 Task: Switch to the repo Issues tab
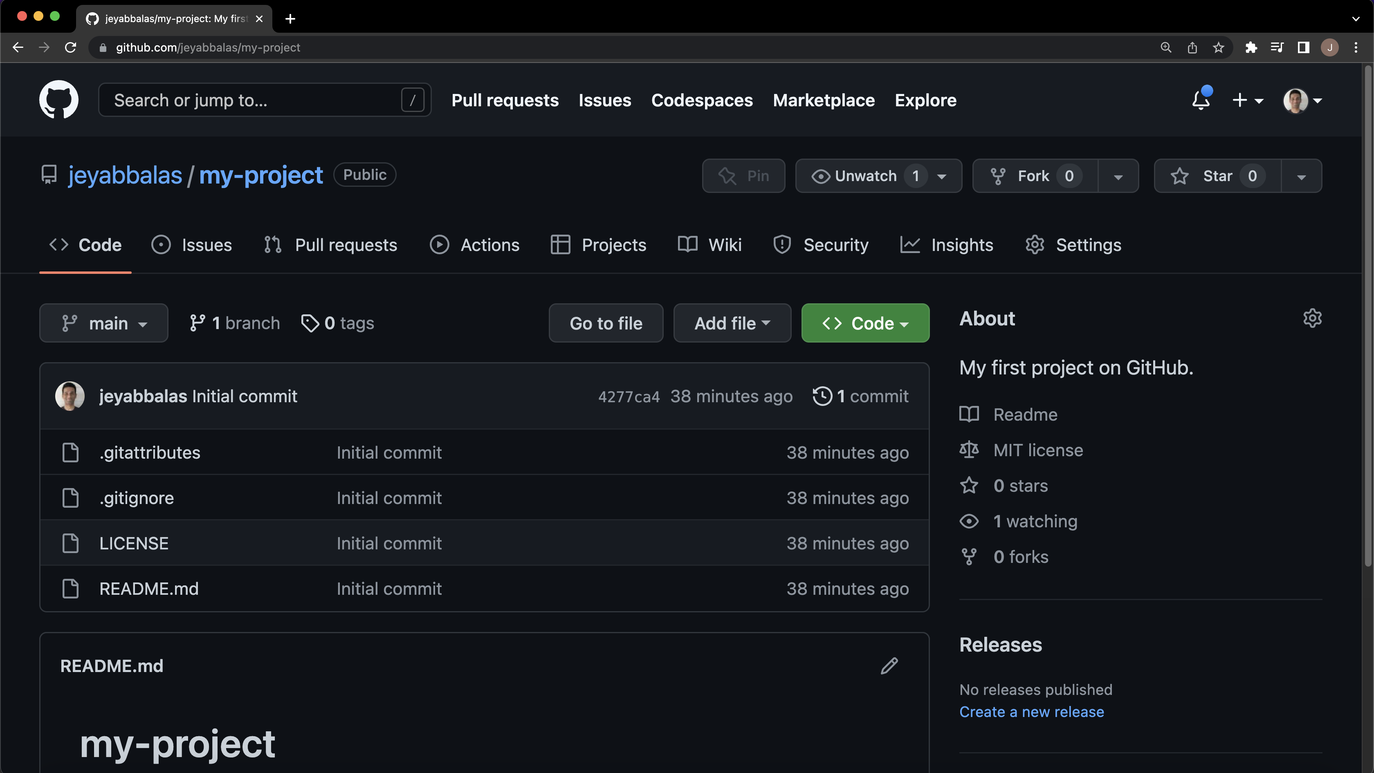pos(191,245)
